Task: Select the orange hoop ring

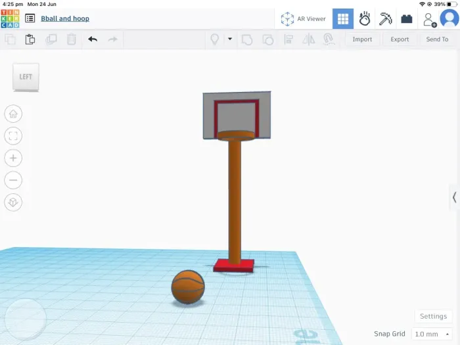Action: pyautogui.click(x=236, y=135)
